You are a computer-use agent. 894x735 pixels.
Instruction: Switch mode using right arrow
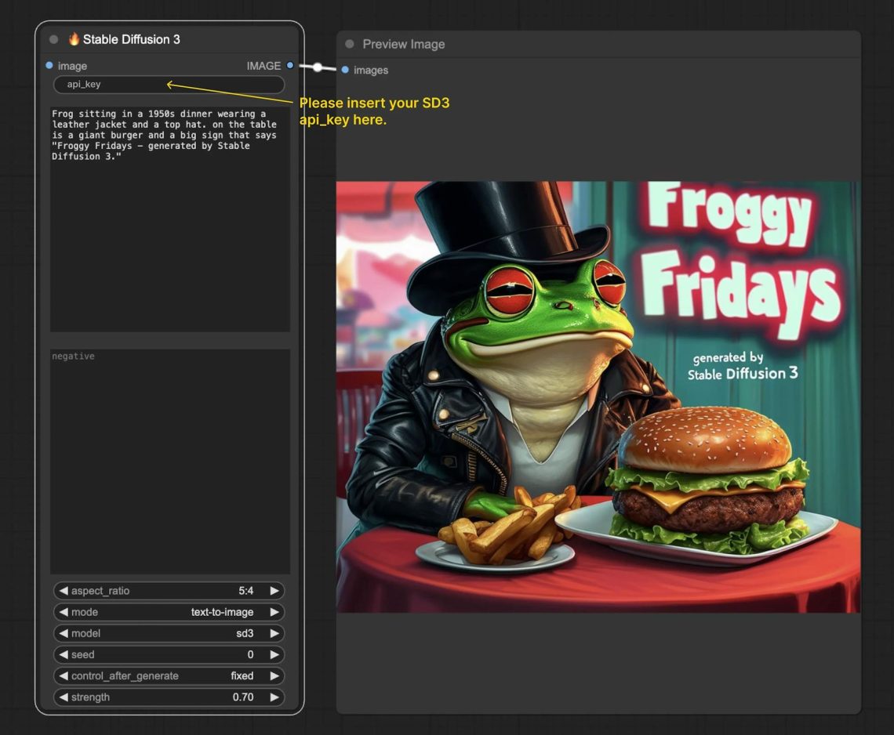coord(274,612)
